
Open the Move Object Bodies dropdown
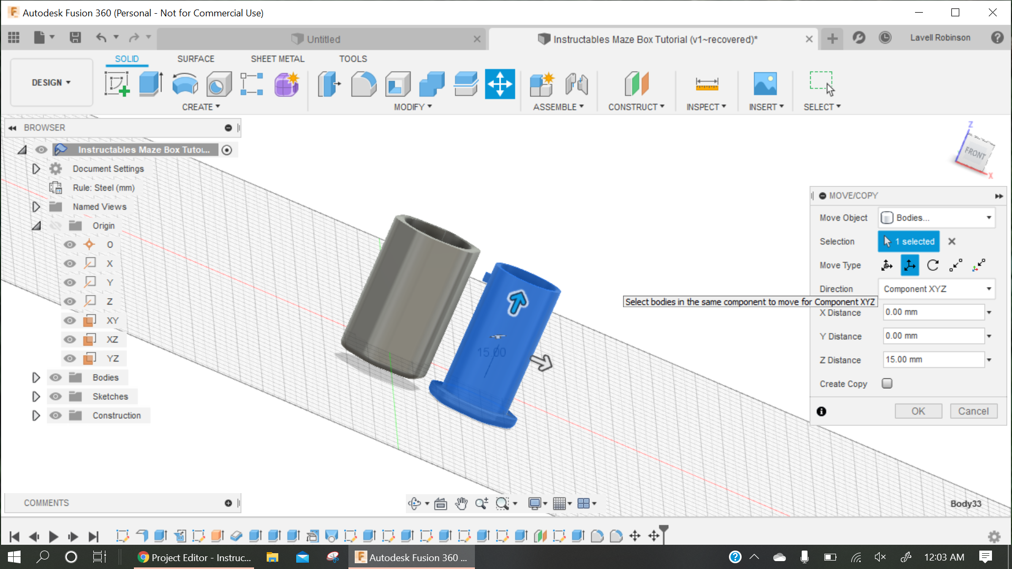click(937, 218)
